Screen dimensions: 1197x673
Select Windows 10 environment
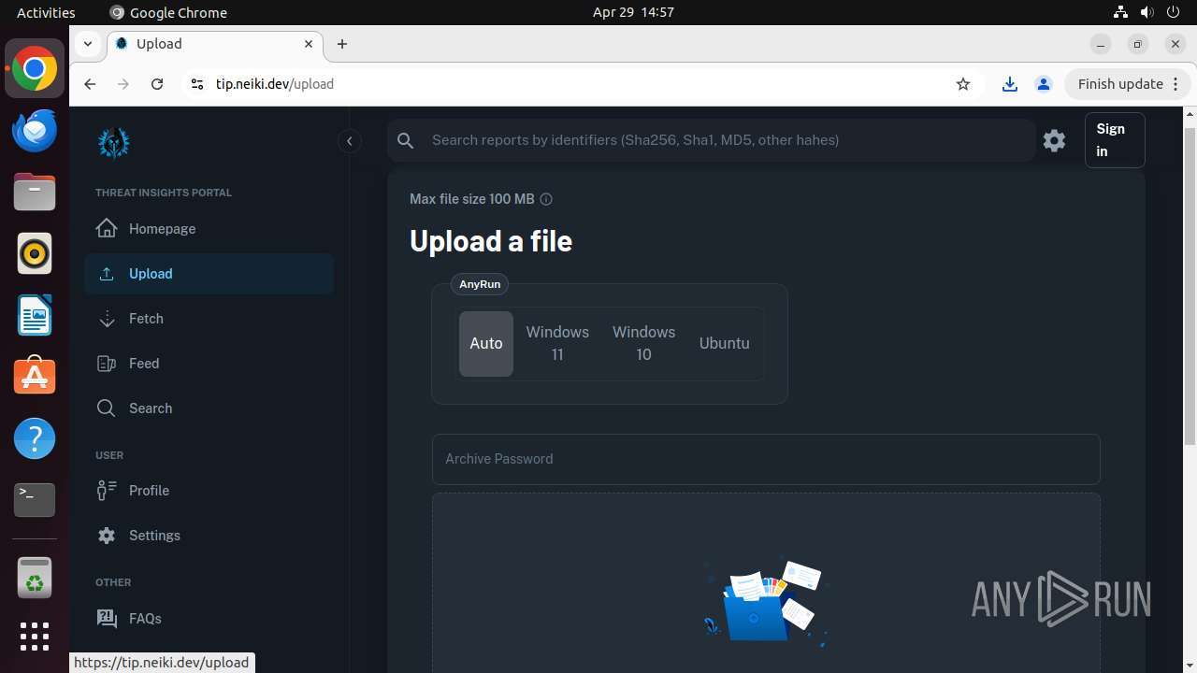pyautogui.click(x=643, y=343)
